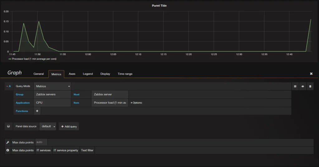Image resolution: width=319 pixels, height=167 pixels.
Task: Open the IT service property help link
Action: click(x=66, y=150)
